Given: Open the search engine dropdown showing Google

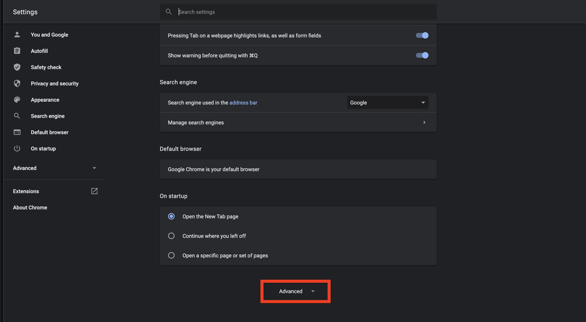Looking at the screenshot, I should pos(387,102).
